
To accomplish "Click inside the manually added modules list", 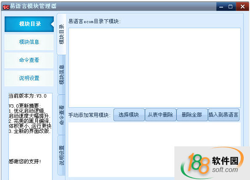I will point(155,150).
